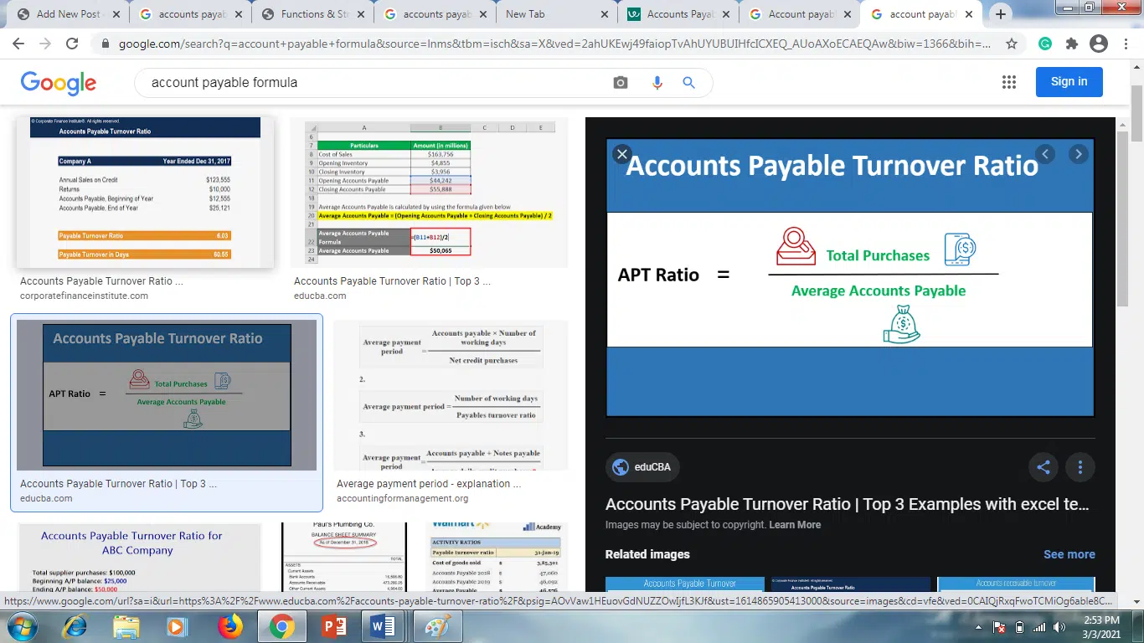Switch to the New Tab tab
The height and width of the screenshot is (643, 1144).
(x=553, y=14)
